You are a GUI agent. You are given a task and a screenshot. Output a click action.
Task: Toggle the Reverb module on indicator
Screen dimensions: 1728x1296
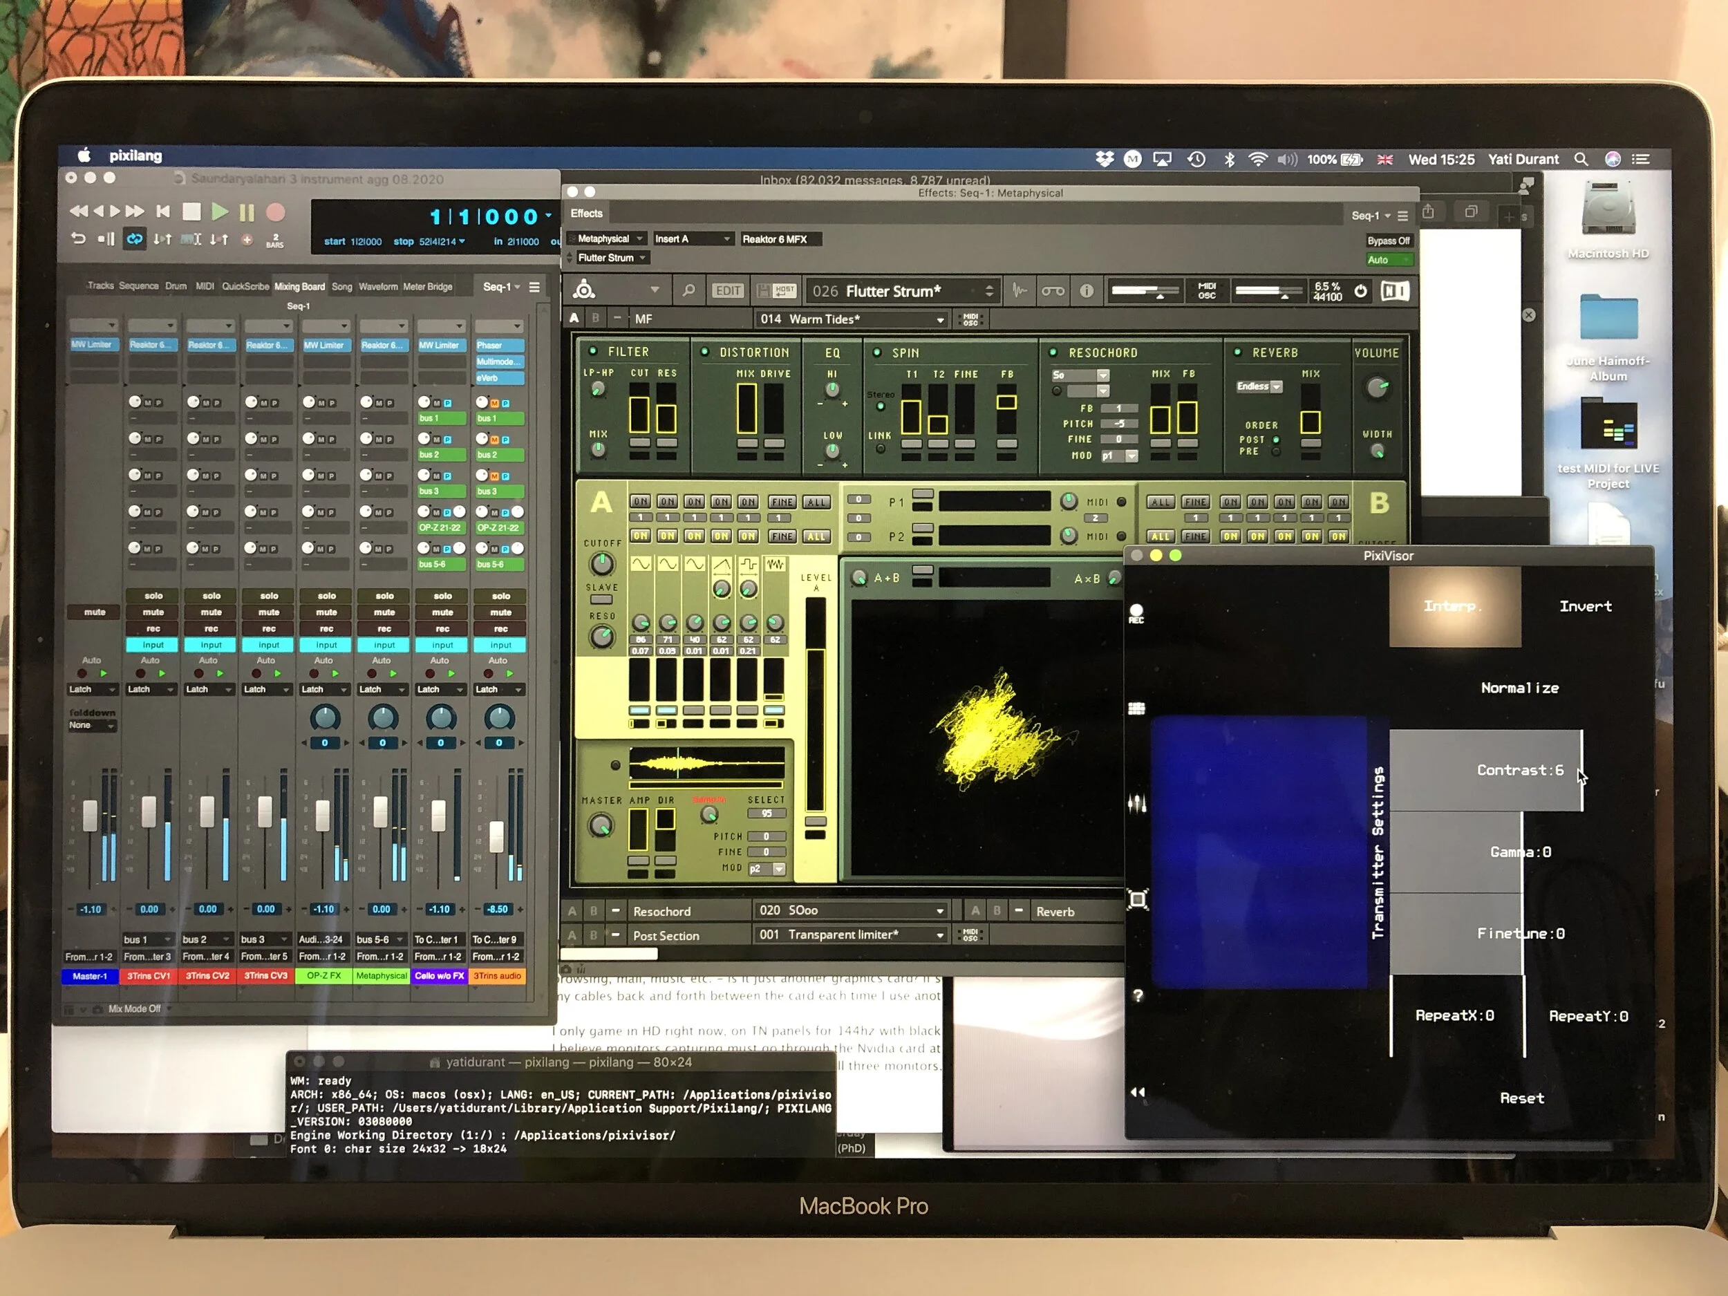coord(1237,353)
